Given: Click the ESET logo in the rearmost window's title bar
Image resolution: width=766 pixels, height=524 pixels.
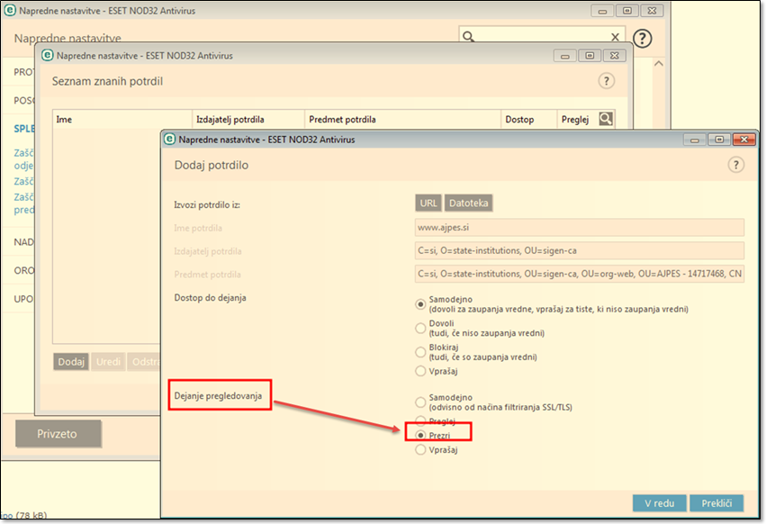Looking at the screenshot, I should coord(10,10).
